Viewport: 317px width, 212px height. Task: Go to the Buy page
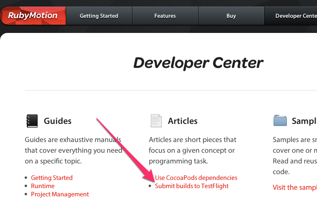[x=231, y=16]
